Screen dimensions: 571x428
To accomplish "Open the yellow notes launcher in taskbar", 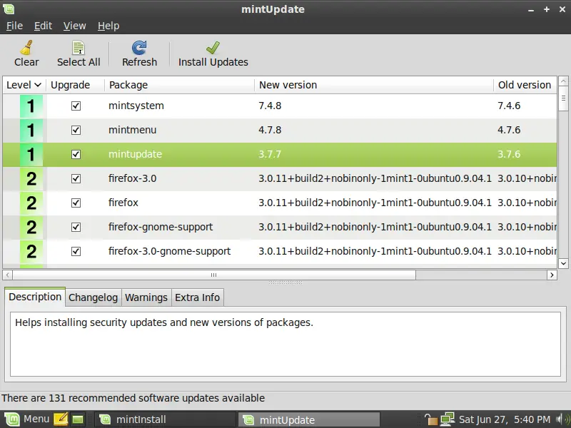I will coord(61,419).
